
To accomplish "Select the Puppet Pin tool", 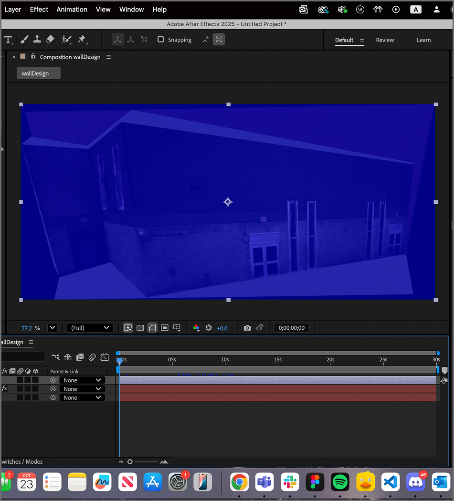I will pos(81,40).
